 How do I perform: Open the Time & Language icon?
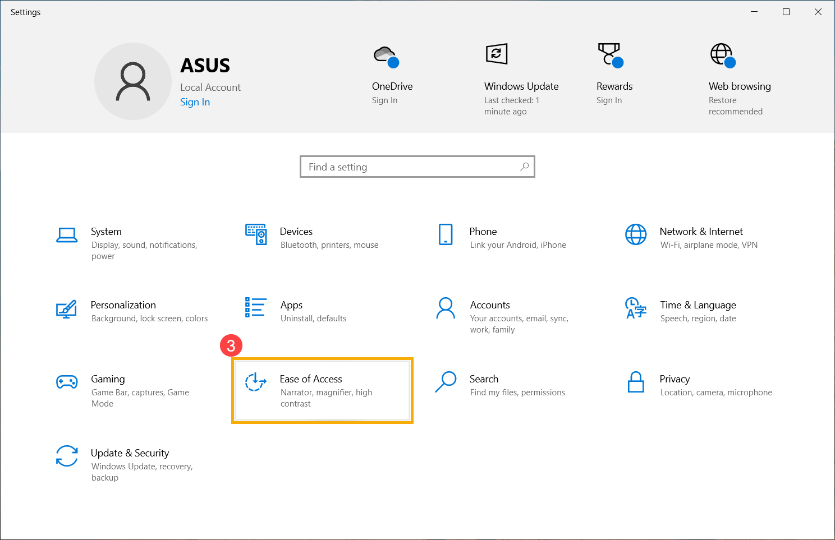(636, 308)
